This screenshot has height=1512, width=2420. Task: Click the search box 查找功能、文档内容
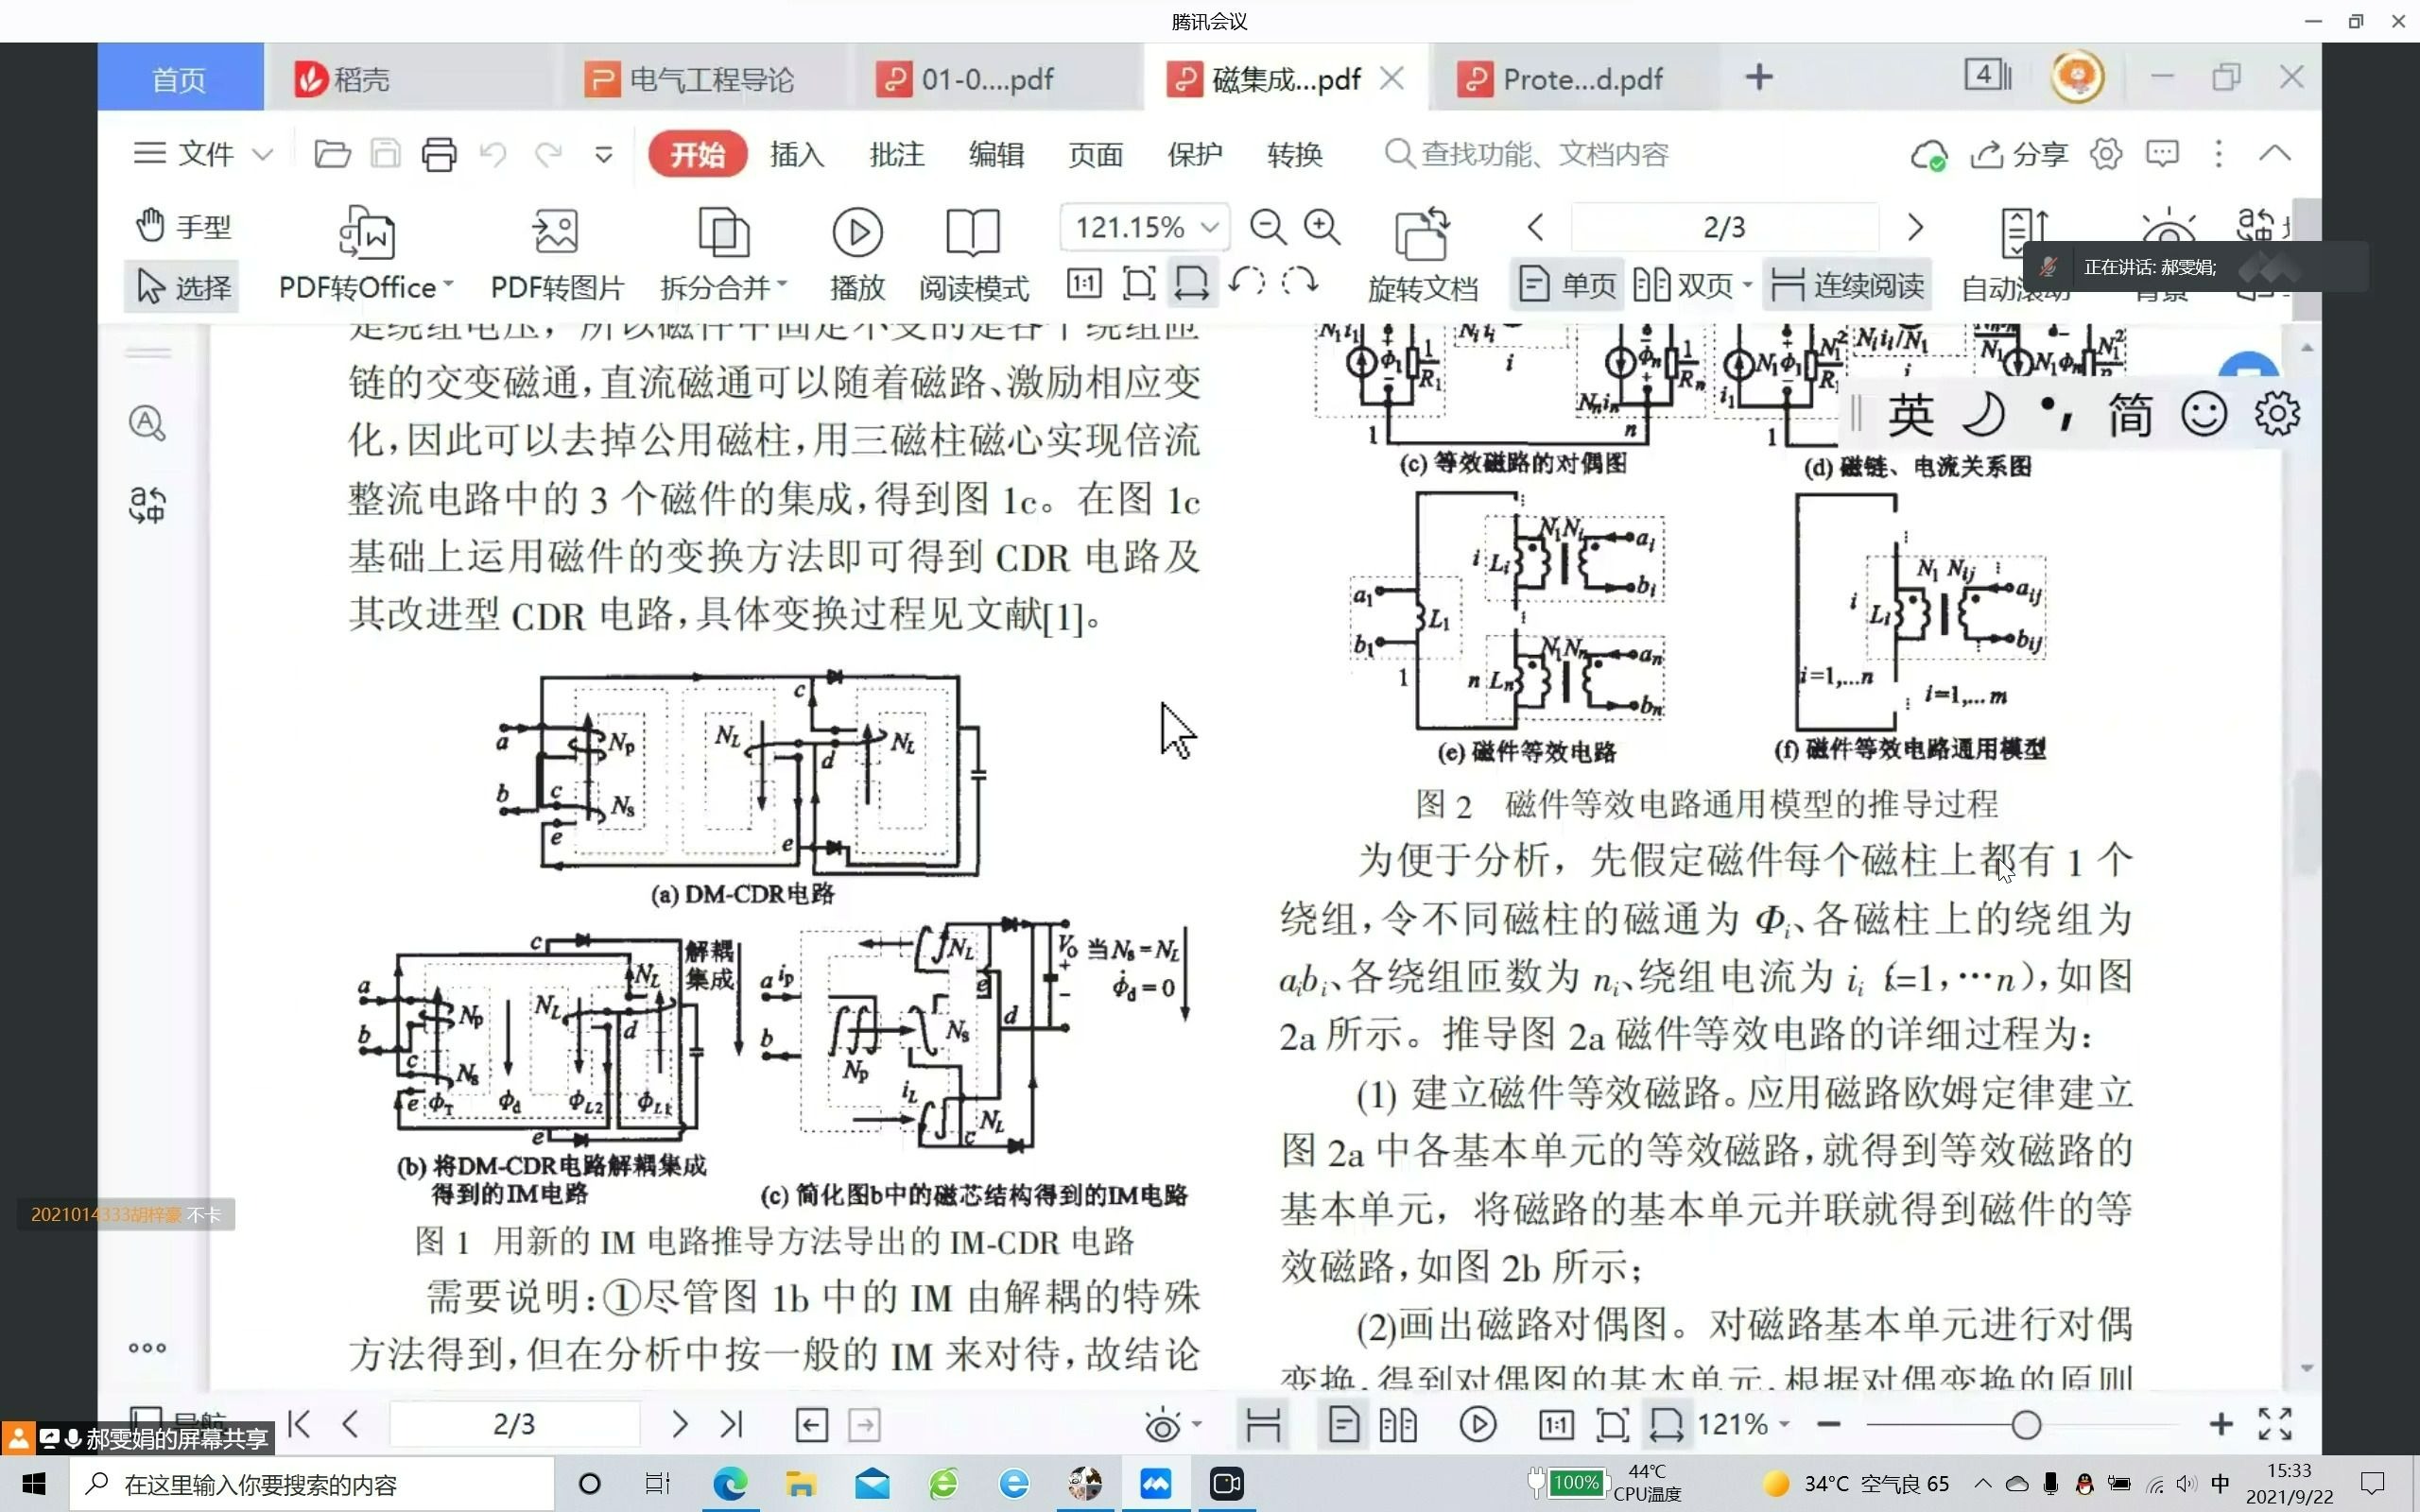pos(1527,154)
